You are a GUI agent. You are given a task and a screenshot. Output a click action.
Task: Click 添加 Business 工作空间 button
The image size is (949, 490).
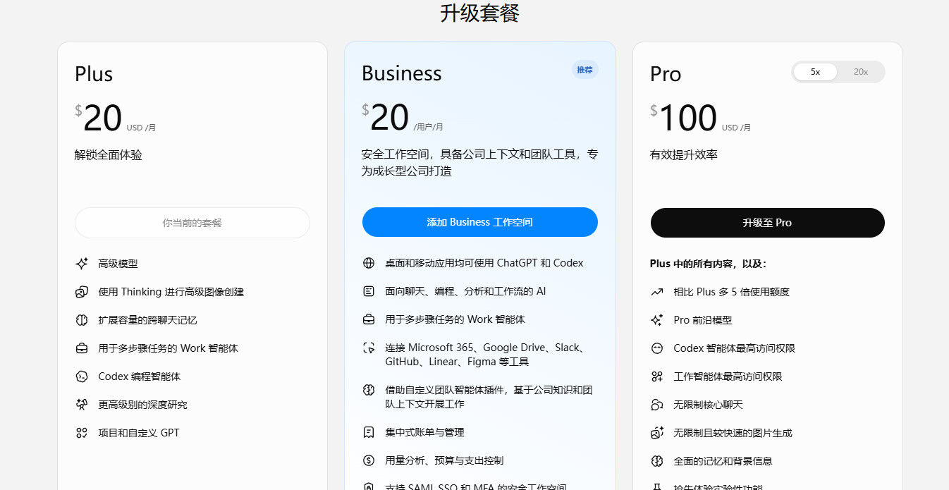[x=479, y=222]
